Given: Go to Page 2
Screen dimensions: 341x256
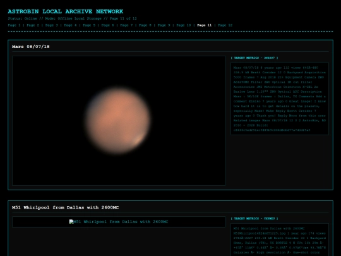Looking at the screenshot, I should tap(33, 25).
